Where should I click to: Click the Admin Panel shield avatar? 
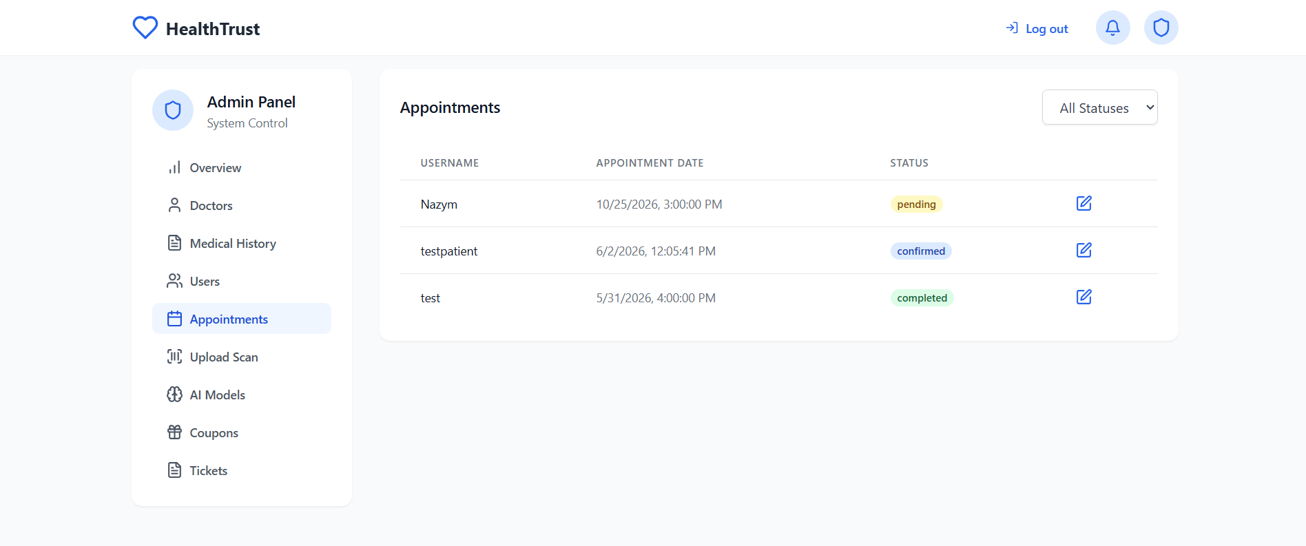[173, 110]
